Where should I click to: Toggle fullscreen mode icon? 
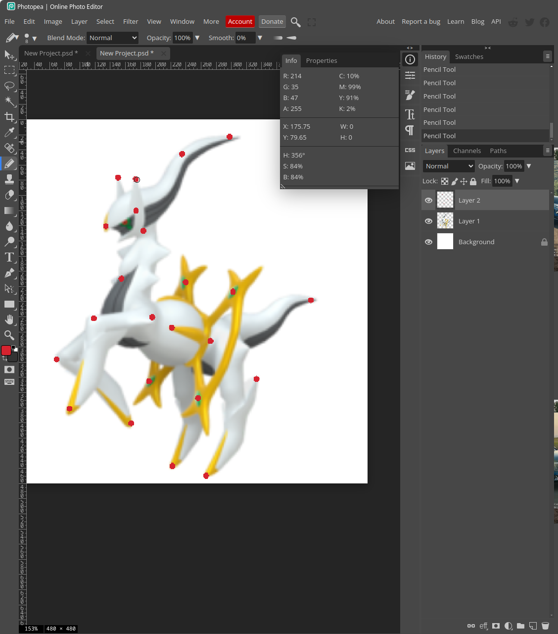pos(312,22)
